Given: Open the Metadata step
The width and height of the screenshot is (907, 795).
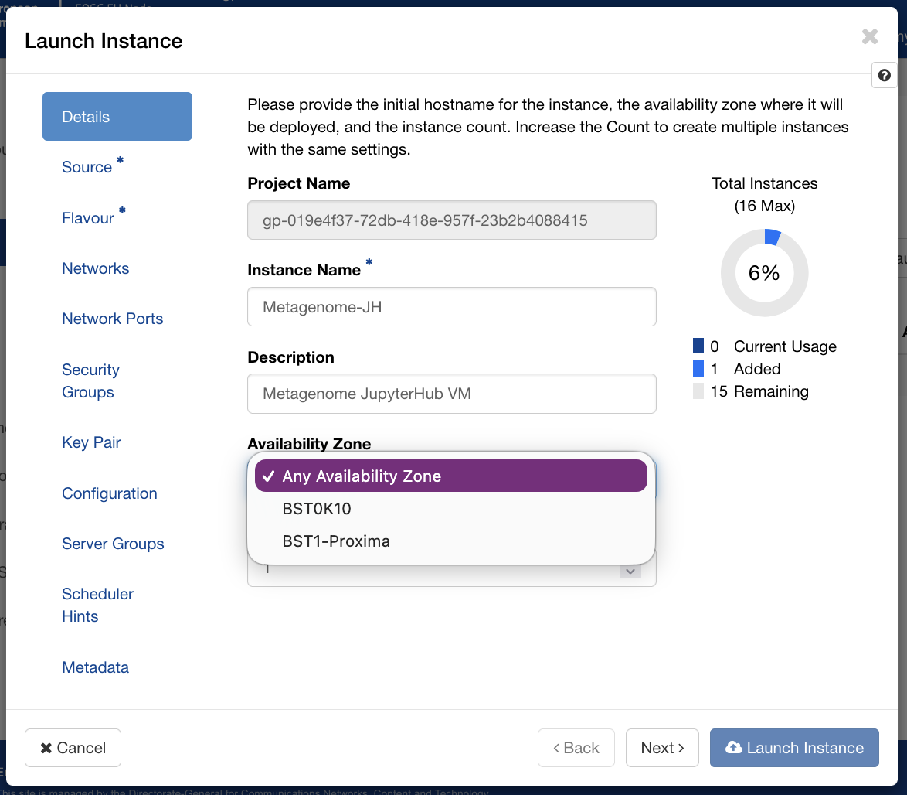Looking at the screenshot, I should (96, 667).
